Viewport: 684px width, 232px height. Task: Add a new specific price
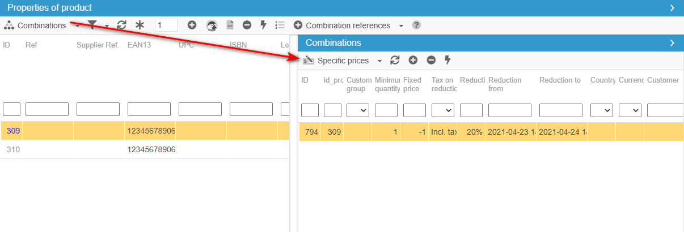pyautogui.click(x=413, y=60)
